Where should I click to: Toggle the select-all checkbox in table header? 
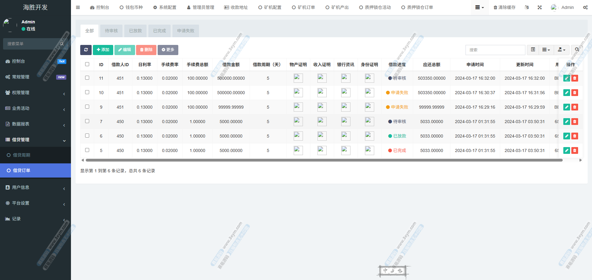pos(87,64)
